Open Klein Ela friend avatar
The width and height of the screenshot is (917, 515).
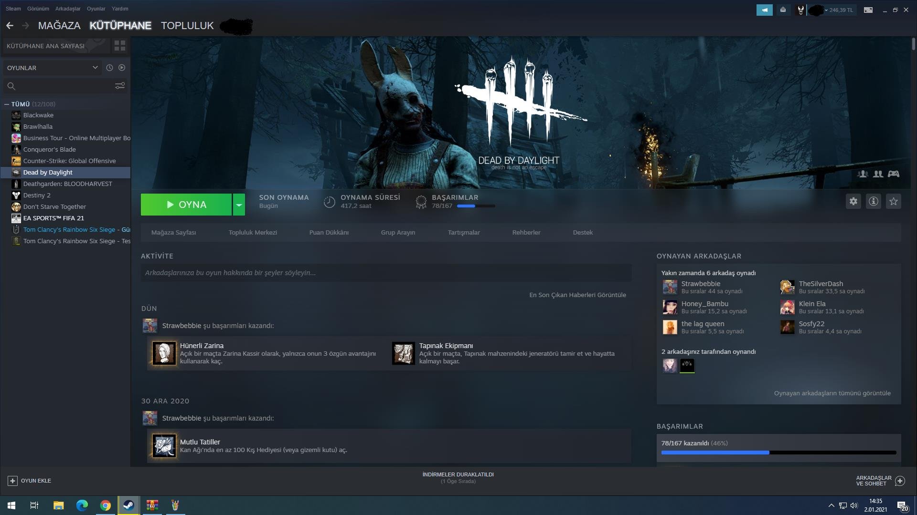coord(787,307)
